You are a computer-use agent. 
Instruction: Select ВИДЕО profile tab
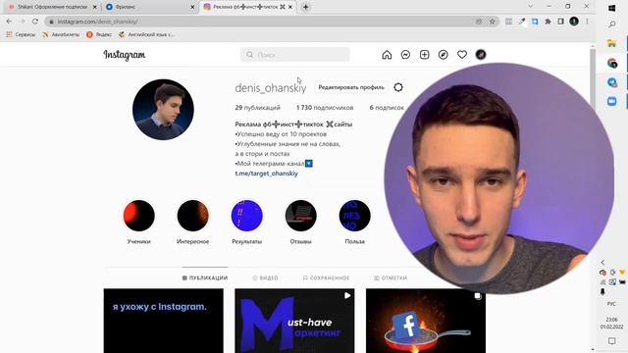(x=265, y=277)
